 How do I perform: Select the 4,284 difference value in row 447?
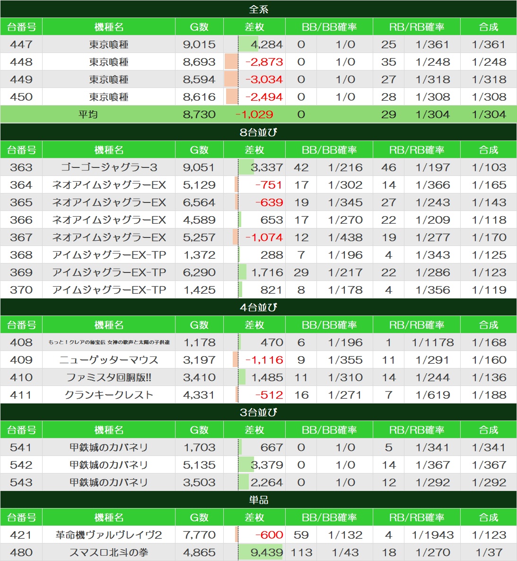tap(267, 44)
